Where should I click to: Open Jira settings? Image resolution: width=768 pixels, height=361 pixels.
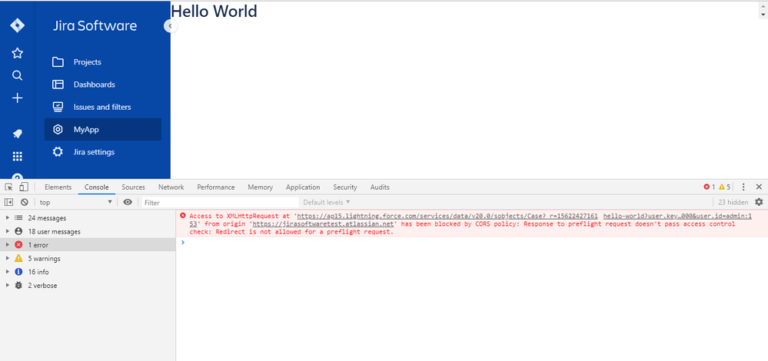103,152
